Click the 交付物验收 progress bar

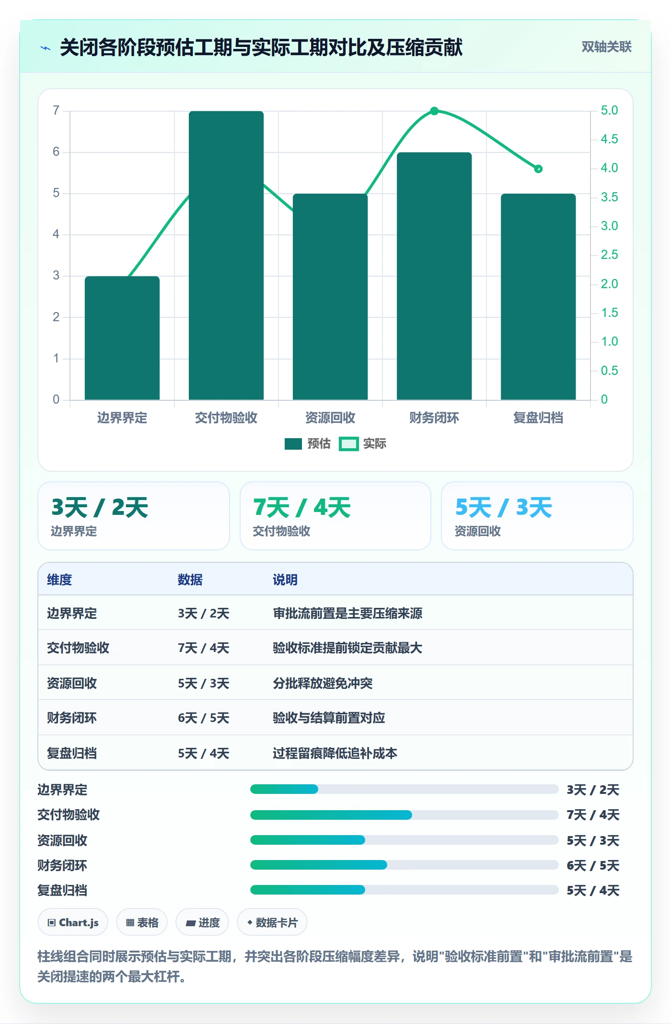point(404,815)
